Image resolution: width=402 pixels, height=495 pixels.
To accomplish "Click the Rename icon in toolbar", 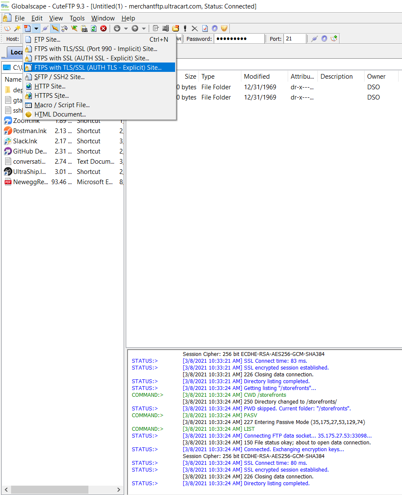I will click(x=165, y=28).
